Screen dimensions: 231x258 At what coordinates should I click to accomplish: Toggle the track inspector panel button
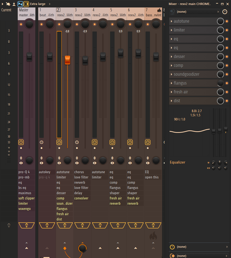click(x=26, y=4)
